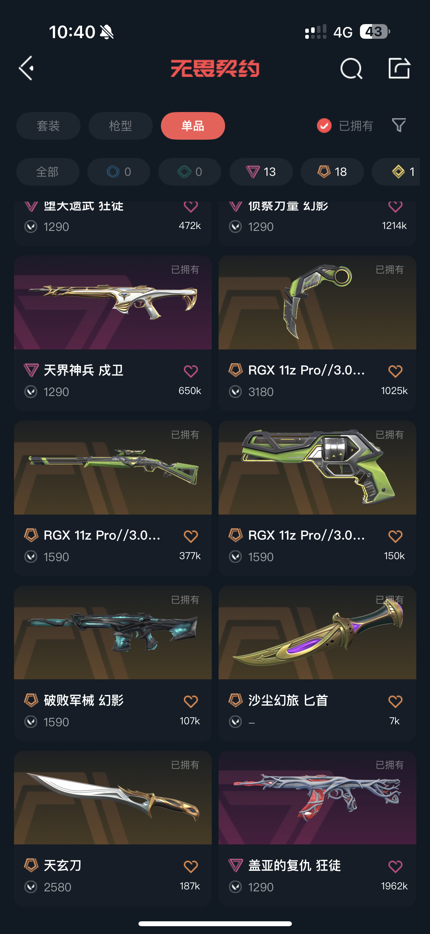Tap the back arrow icon
The width and height of the screenshot is (430, 934).
click(26, 68)
